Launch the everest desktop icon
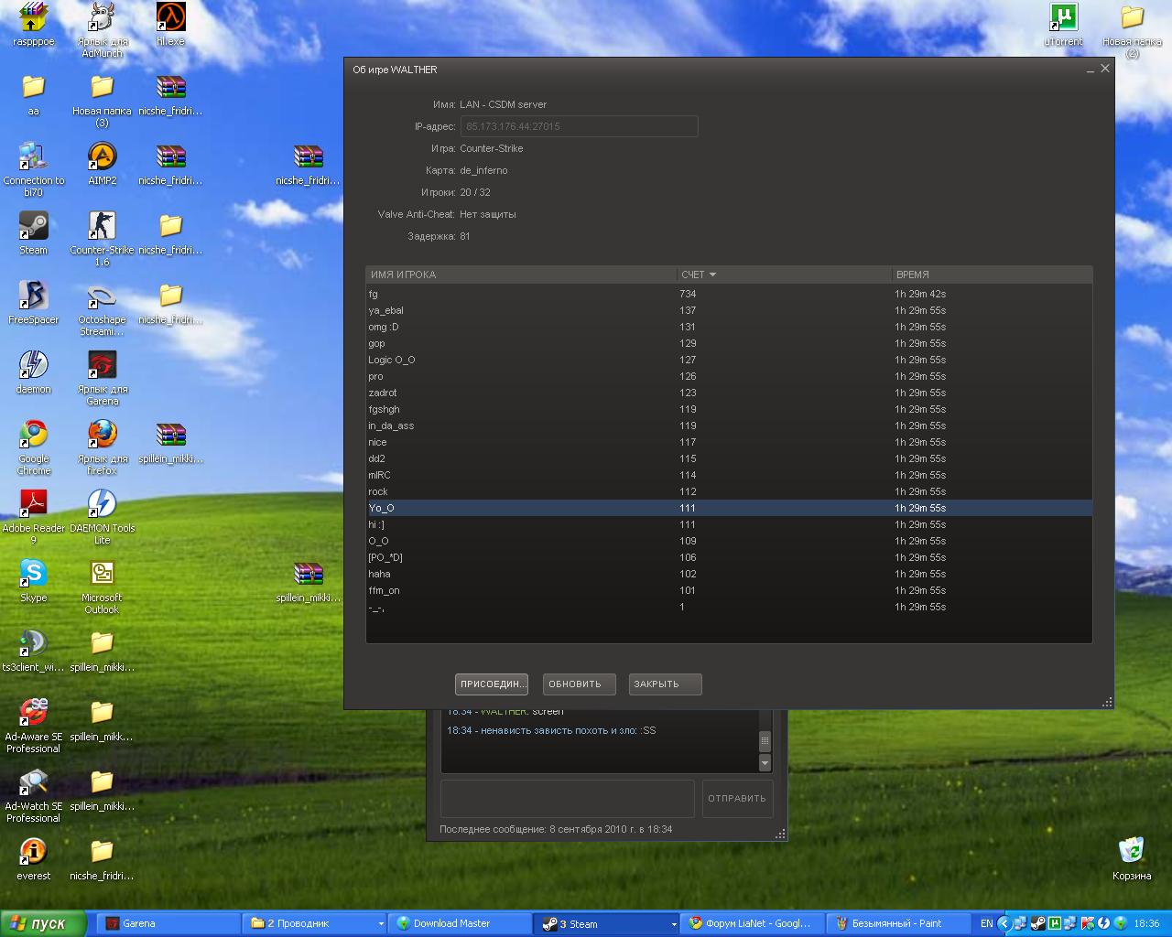Screen dimensions: 1172x937 tap(34, 859)
